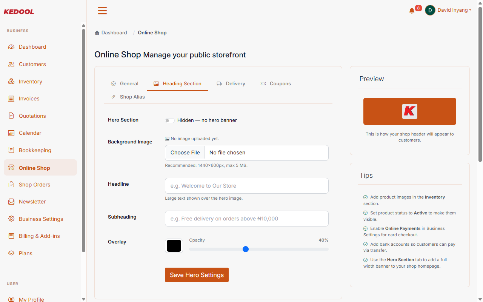Click the Invoices sidebar icon
This screenshot has width=483, height=302.
click(x=11, y=99)
